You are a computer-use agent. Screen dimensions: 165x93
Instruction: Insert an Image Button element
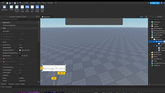pyautogui.click(x=37, y=9)
